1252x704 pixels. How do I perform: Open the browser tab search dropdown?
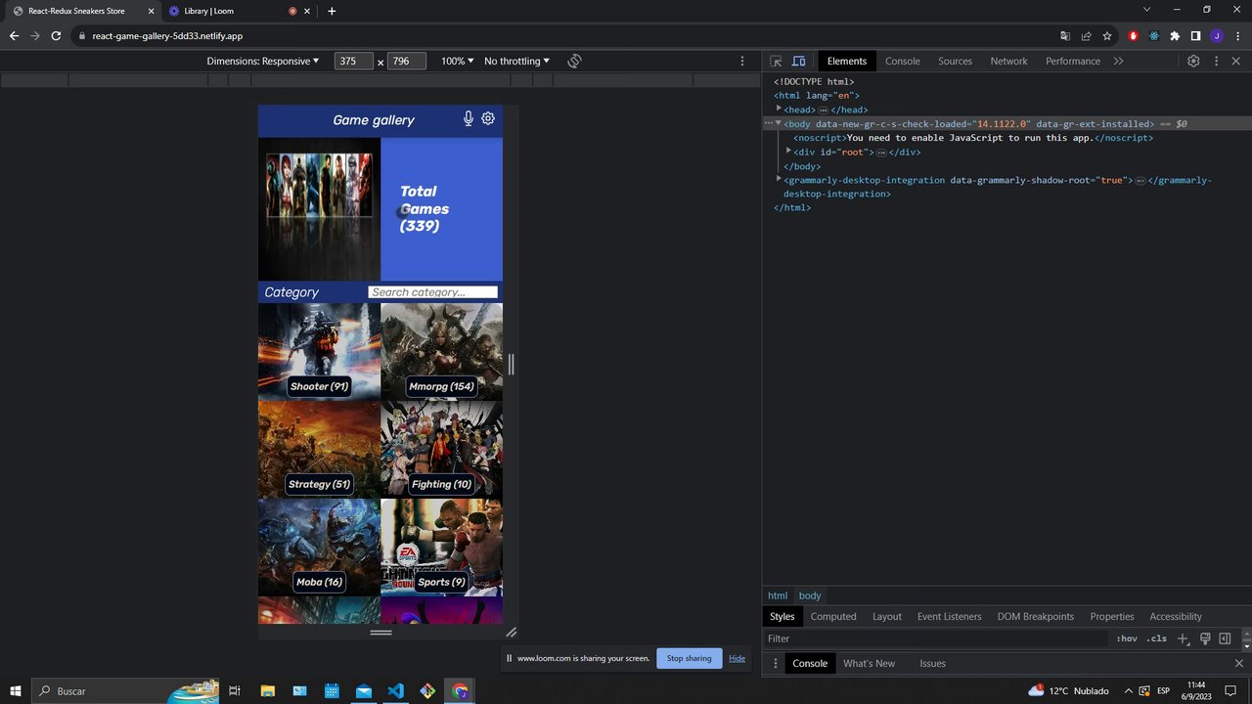(1147, 10)
